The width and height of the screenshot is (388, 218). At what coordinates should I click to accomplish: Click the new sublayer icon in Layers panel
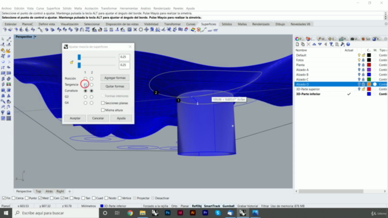click(x=303, y=44)
